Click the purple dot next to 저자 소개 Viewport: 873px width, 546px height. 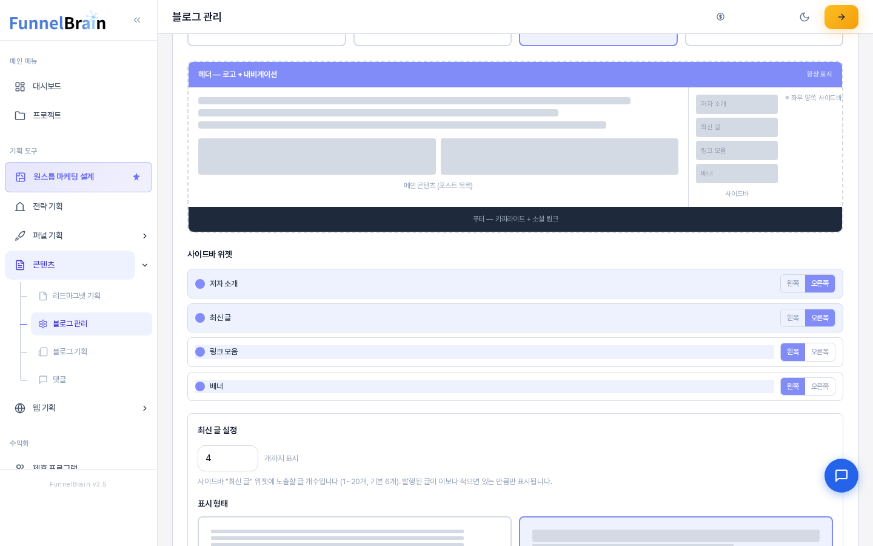[x=200, y=284]
